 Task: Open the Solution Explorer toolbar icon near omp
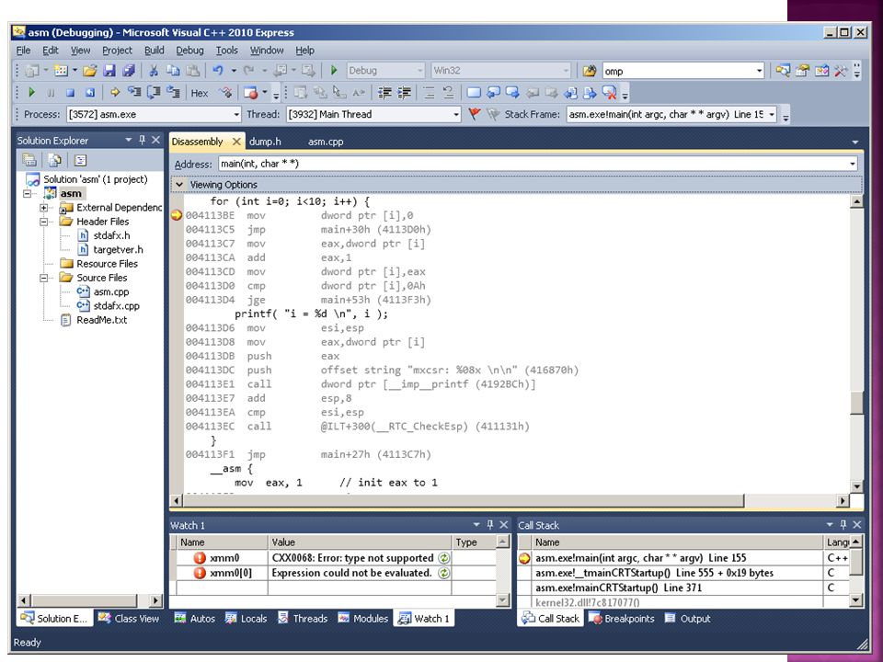click(783, 71)
